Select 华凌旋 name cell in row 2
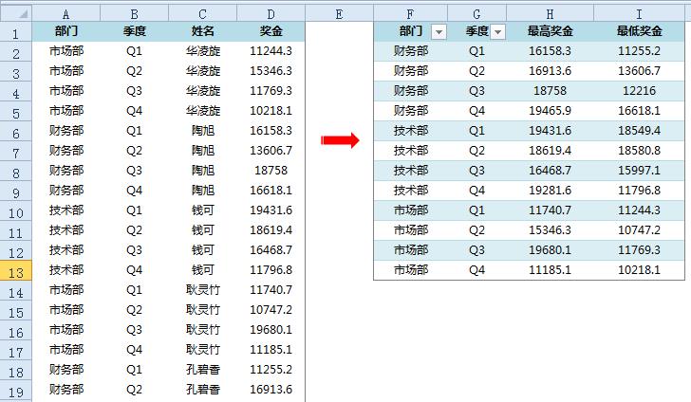This screenshot has width=691, height=402. [203, 51]
